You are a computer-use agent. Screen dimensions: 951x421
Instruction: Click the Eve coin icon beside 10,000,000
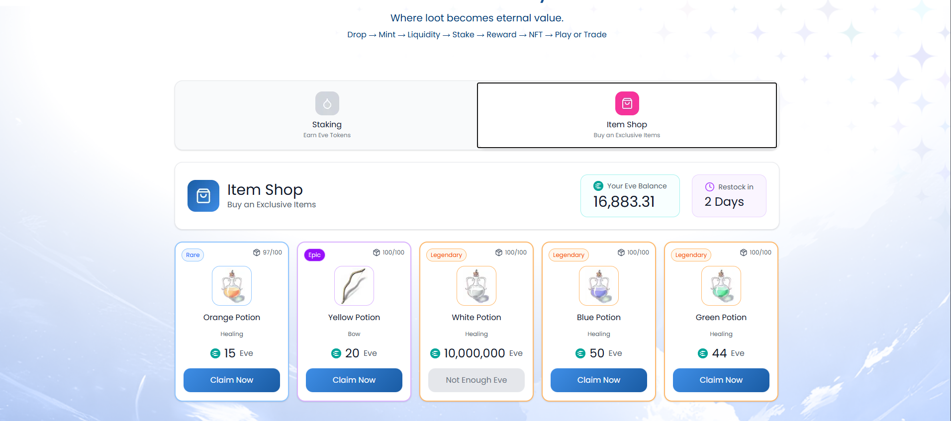pos(435,353)
